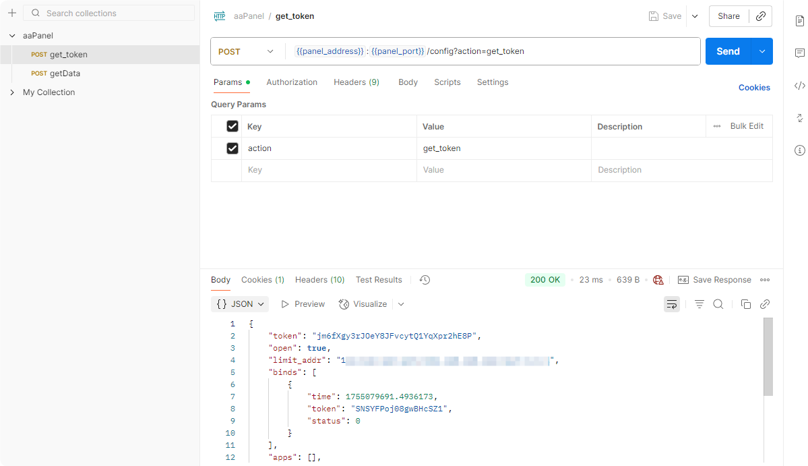Open the comments icon in right sidebar
Image resolution: width=808 pixels, height=466 pixels.
pos(800,53)
